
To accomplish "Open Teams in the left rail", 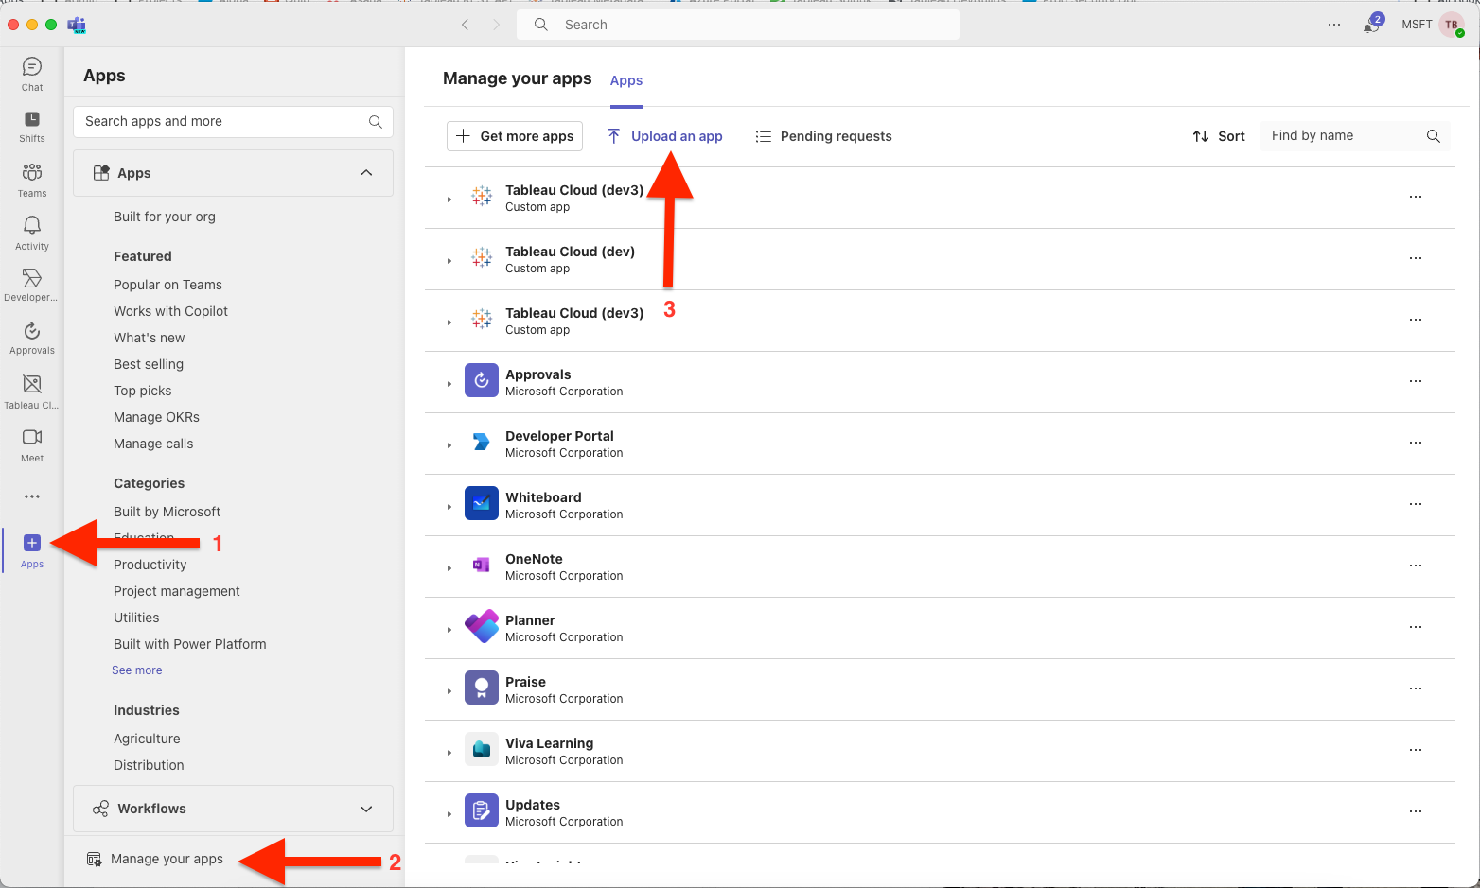I will point(32,180).
